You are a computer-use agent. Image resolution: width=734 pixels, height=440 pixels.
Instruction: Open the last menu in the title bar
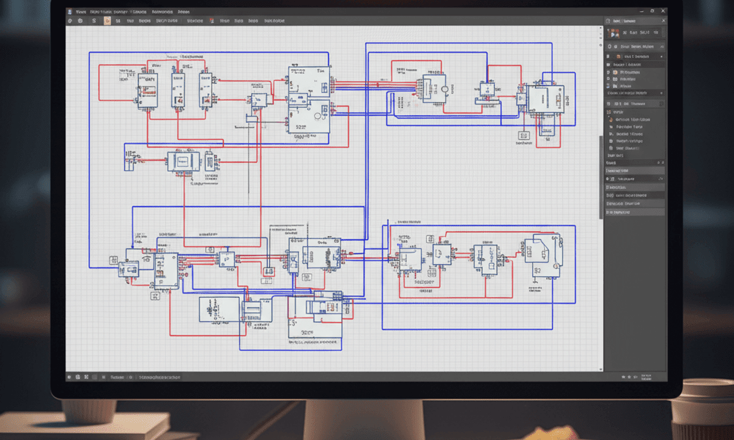(x=183, y=12)
